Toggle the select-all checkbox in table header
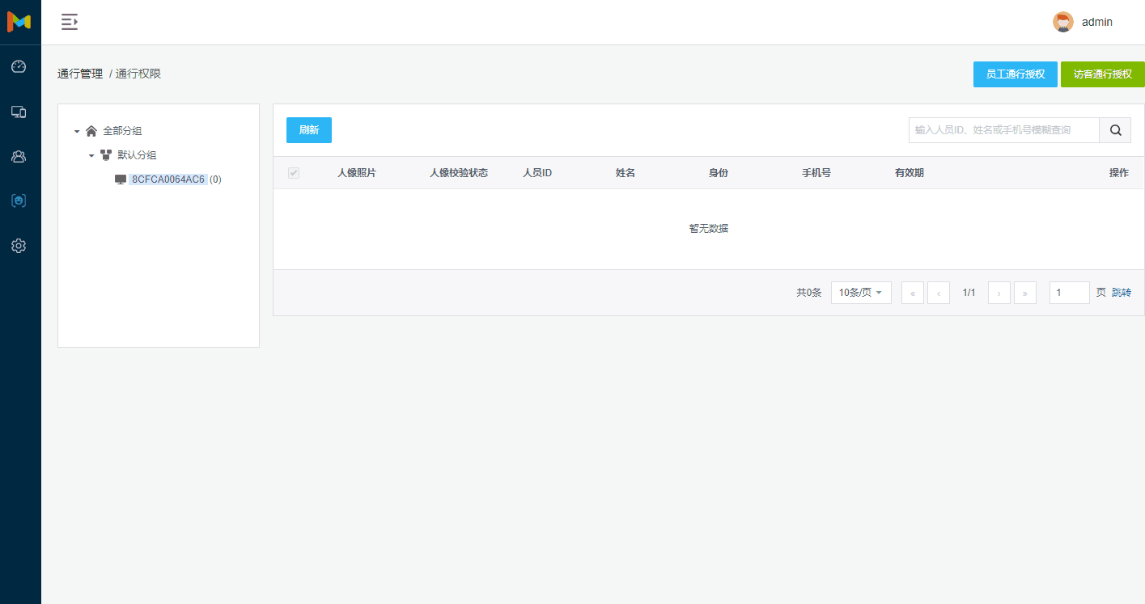Viewport: 1145px width, 604px height. coord(294,173)
